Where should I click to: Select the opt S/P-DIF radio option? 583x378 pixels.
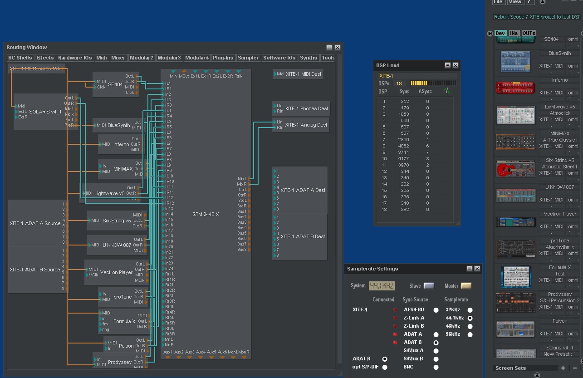pos(385,367)
